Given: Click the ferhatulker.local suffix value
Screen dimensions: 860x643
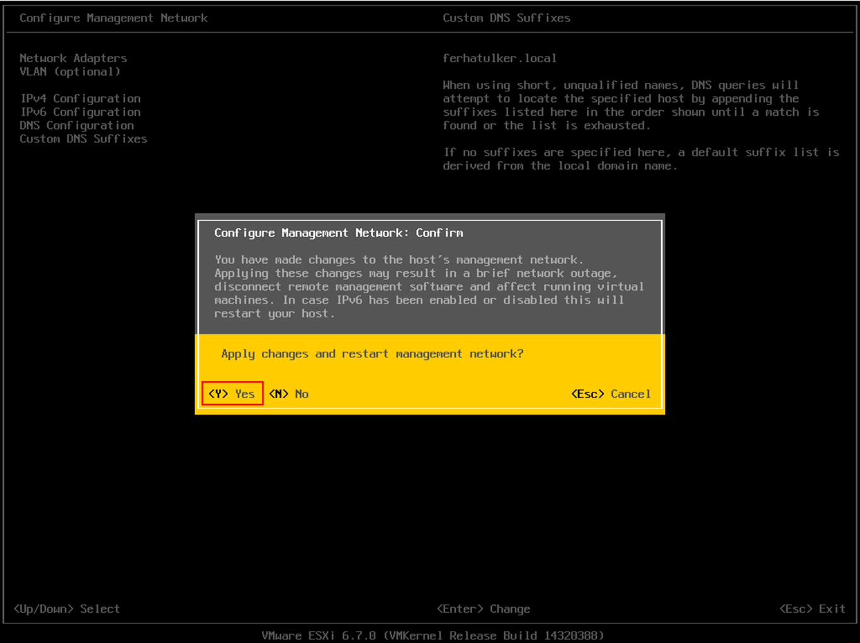Looking at the screenshot, I should click(499, 59).
